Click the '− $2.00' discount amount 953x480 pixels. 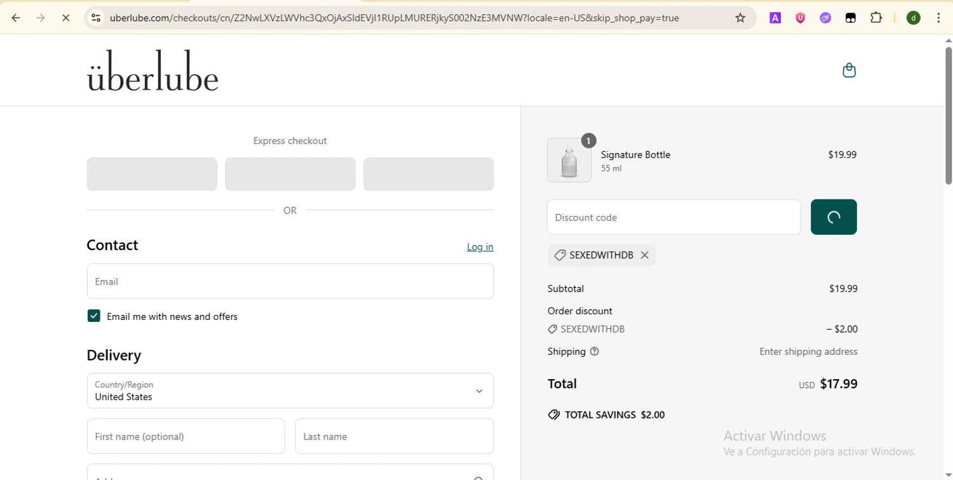coord(842,329)
